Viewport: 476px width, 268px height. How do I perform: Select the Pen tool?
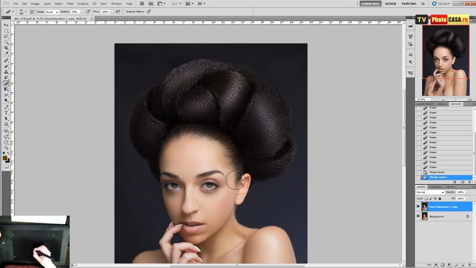(6, 107)
